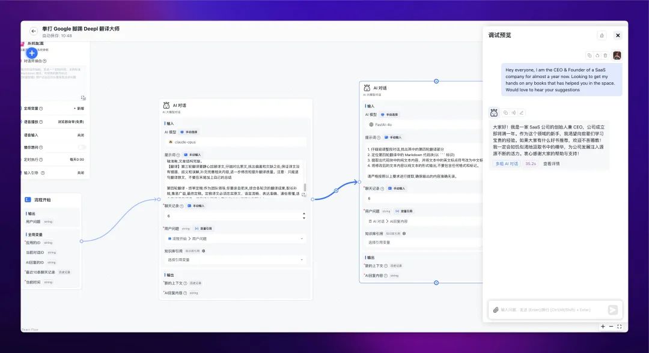The height and width of the screenshot is (353, 649).
Task: Click the robot icon of the middle AI 对话 node
Action: point(166,106)
